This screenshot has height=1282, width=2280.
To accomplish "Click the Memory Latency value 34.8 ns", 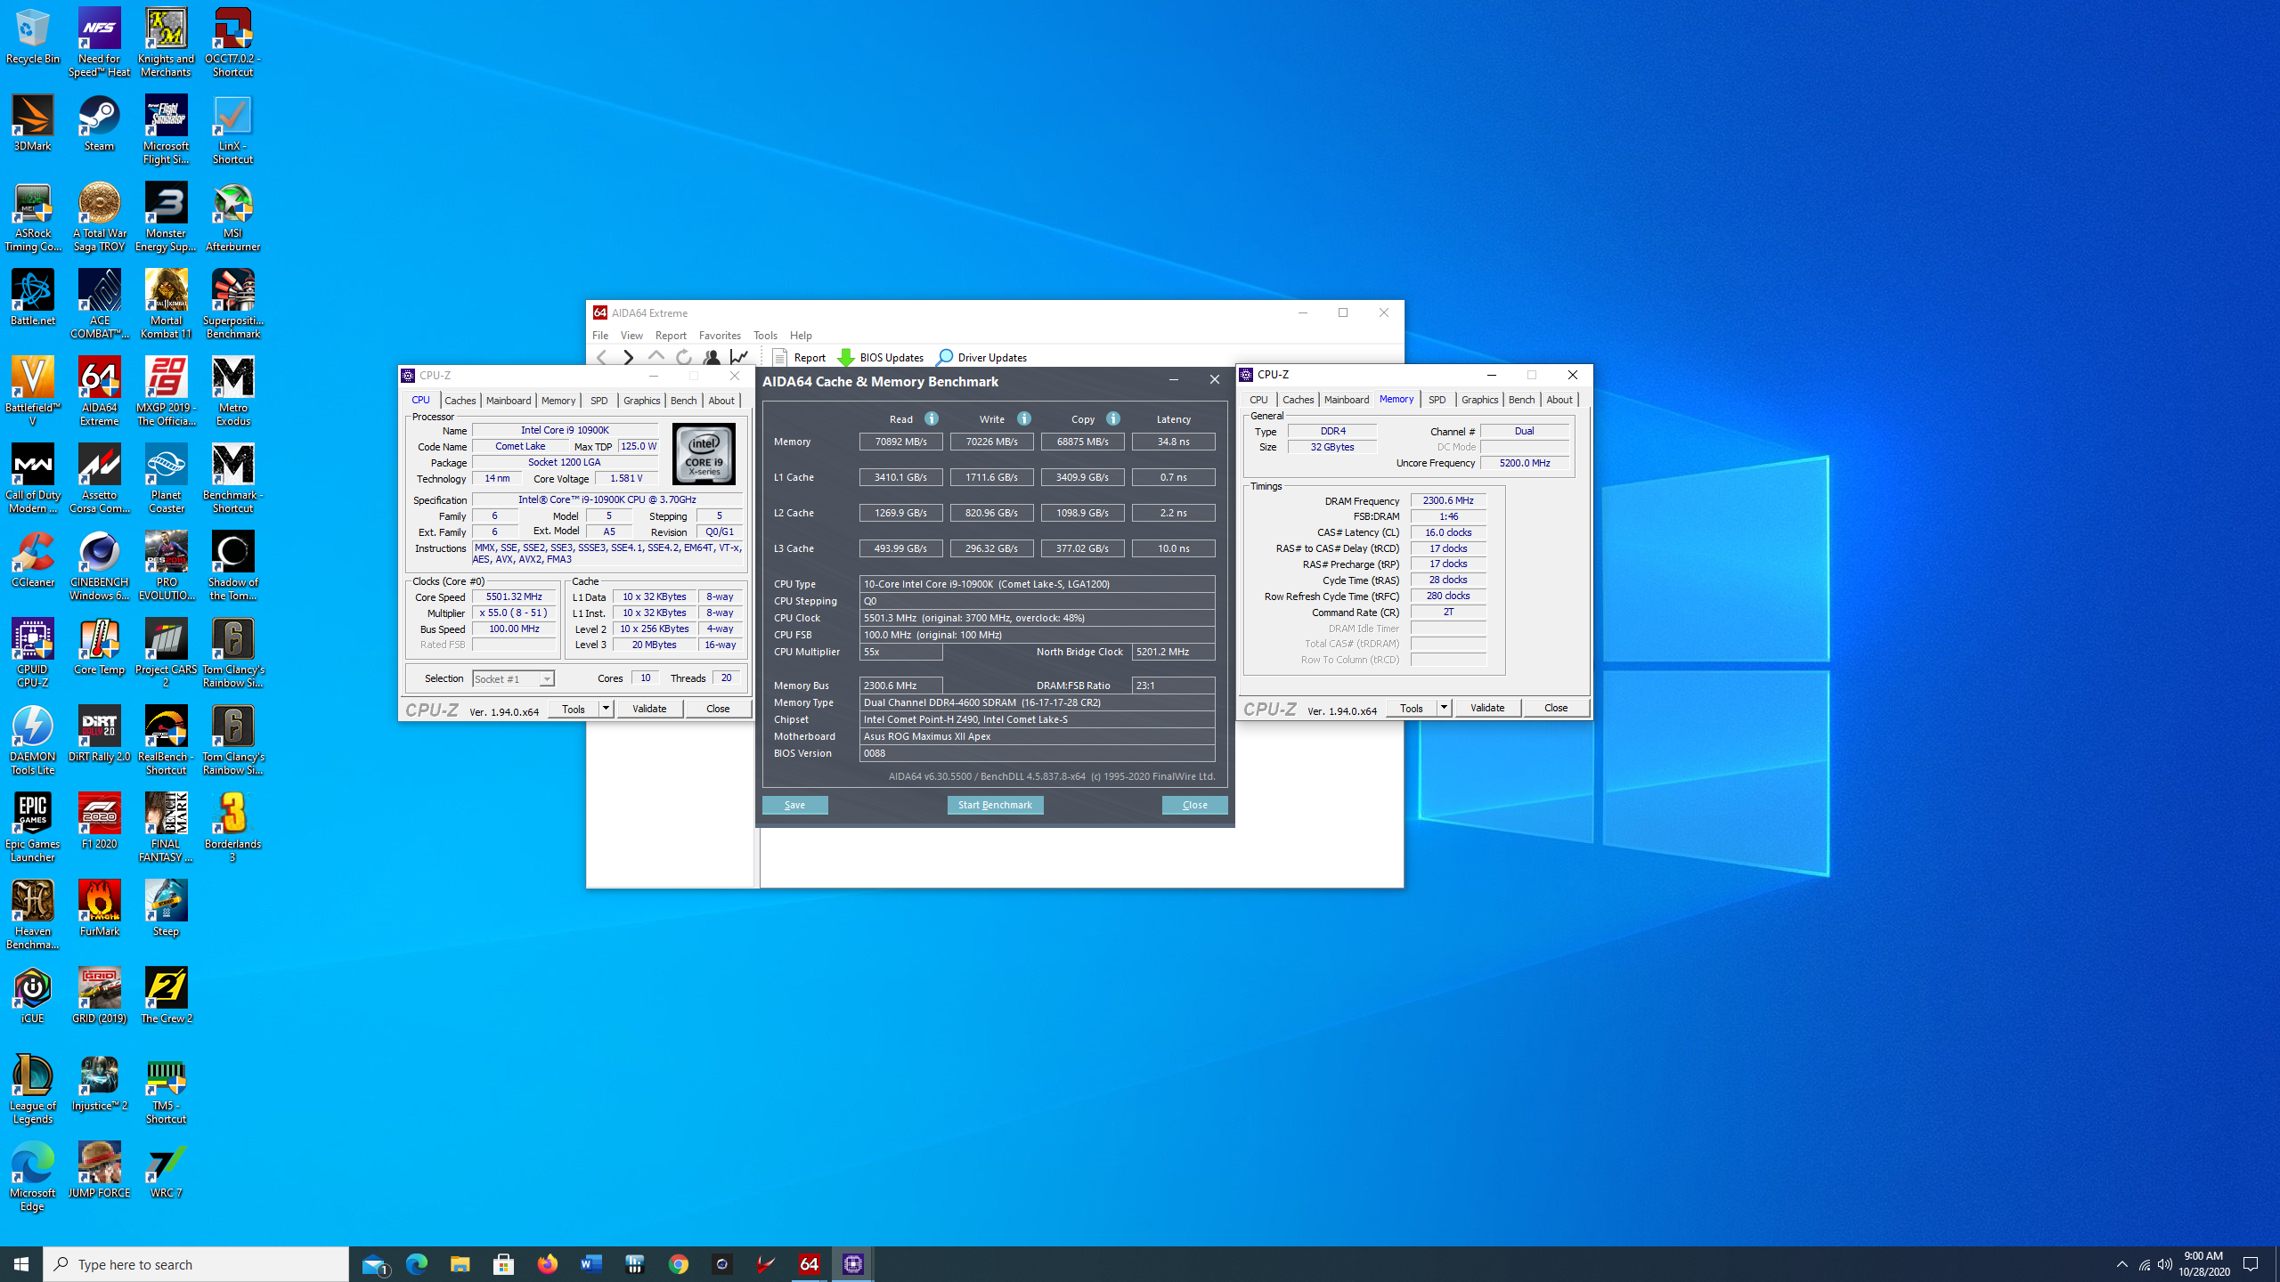I will (x=1173, y=442).
